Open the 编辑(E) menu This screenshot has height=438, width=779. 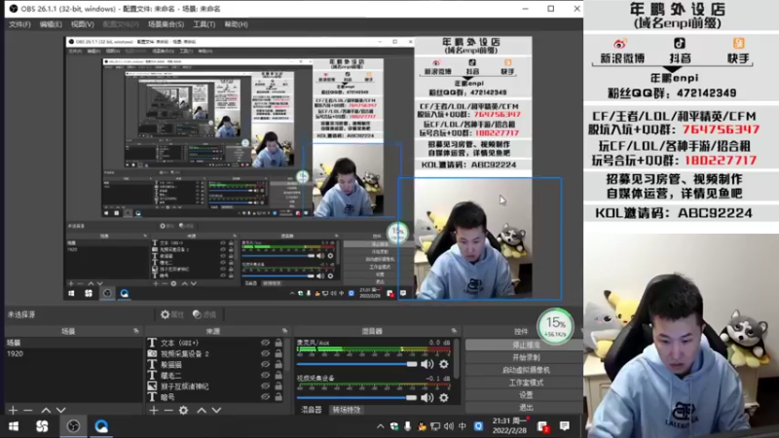(51, 24)
